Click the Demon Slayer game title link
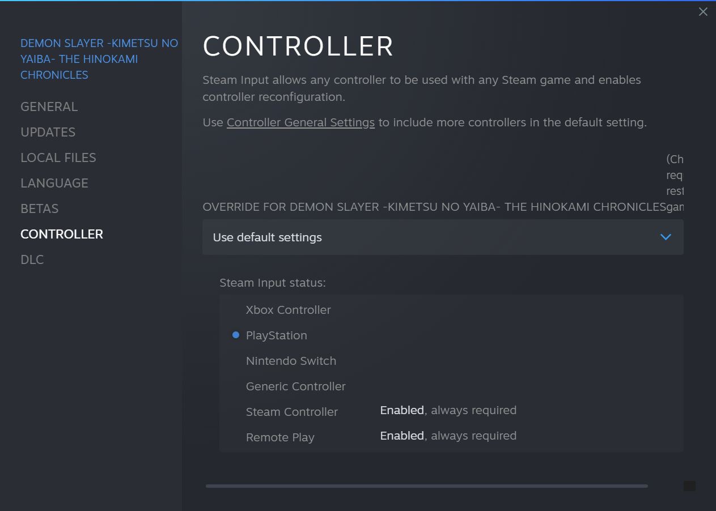The image size is (716, 511). (x=99, y=59)
